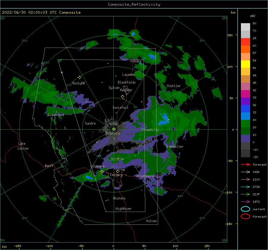Click the purple 0-10 dBZ swatch
Viewport: 268px width, 250px height.
tap(245, 138)
